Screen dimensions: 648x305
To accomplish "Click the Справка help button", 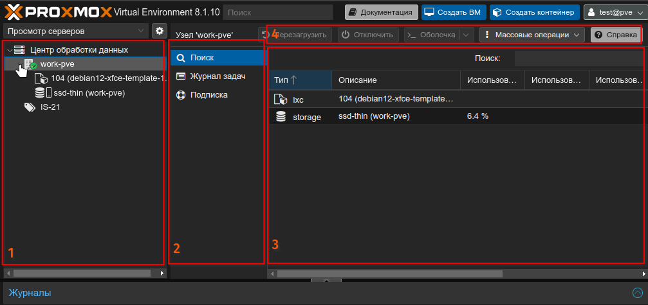I will pos(616,35).
